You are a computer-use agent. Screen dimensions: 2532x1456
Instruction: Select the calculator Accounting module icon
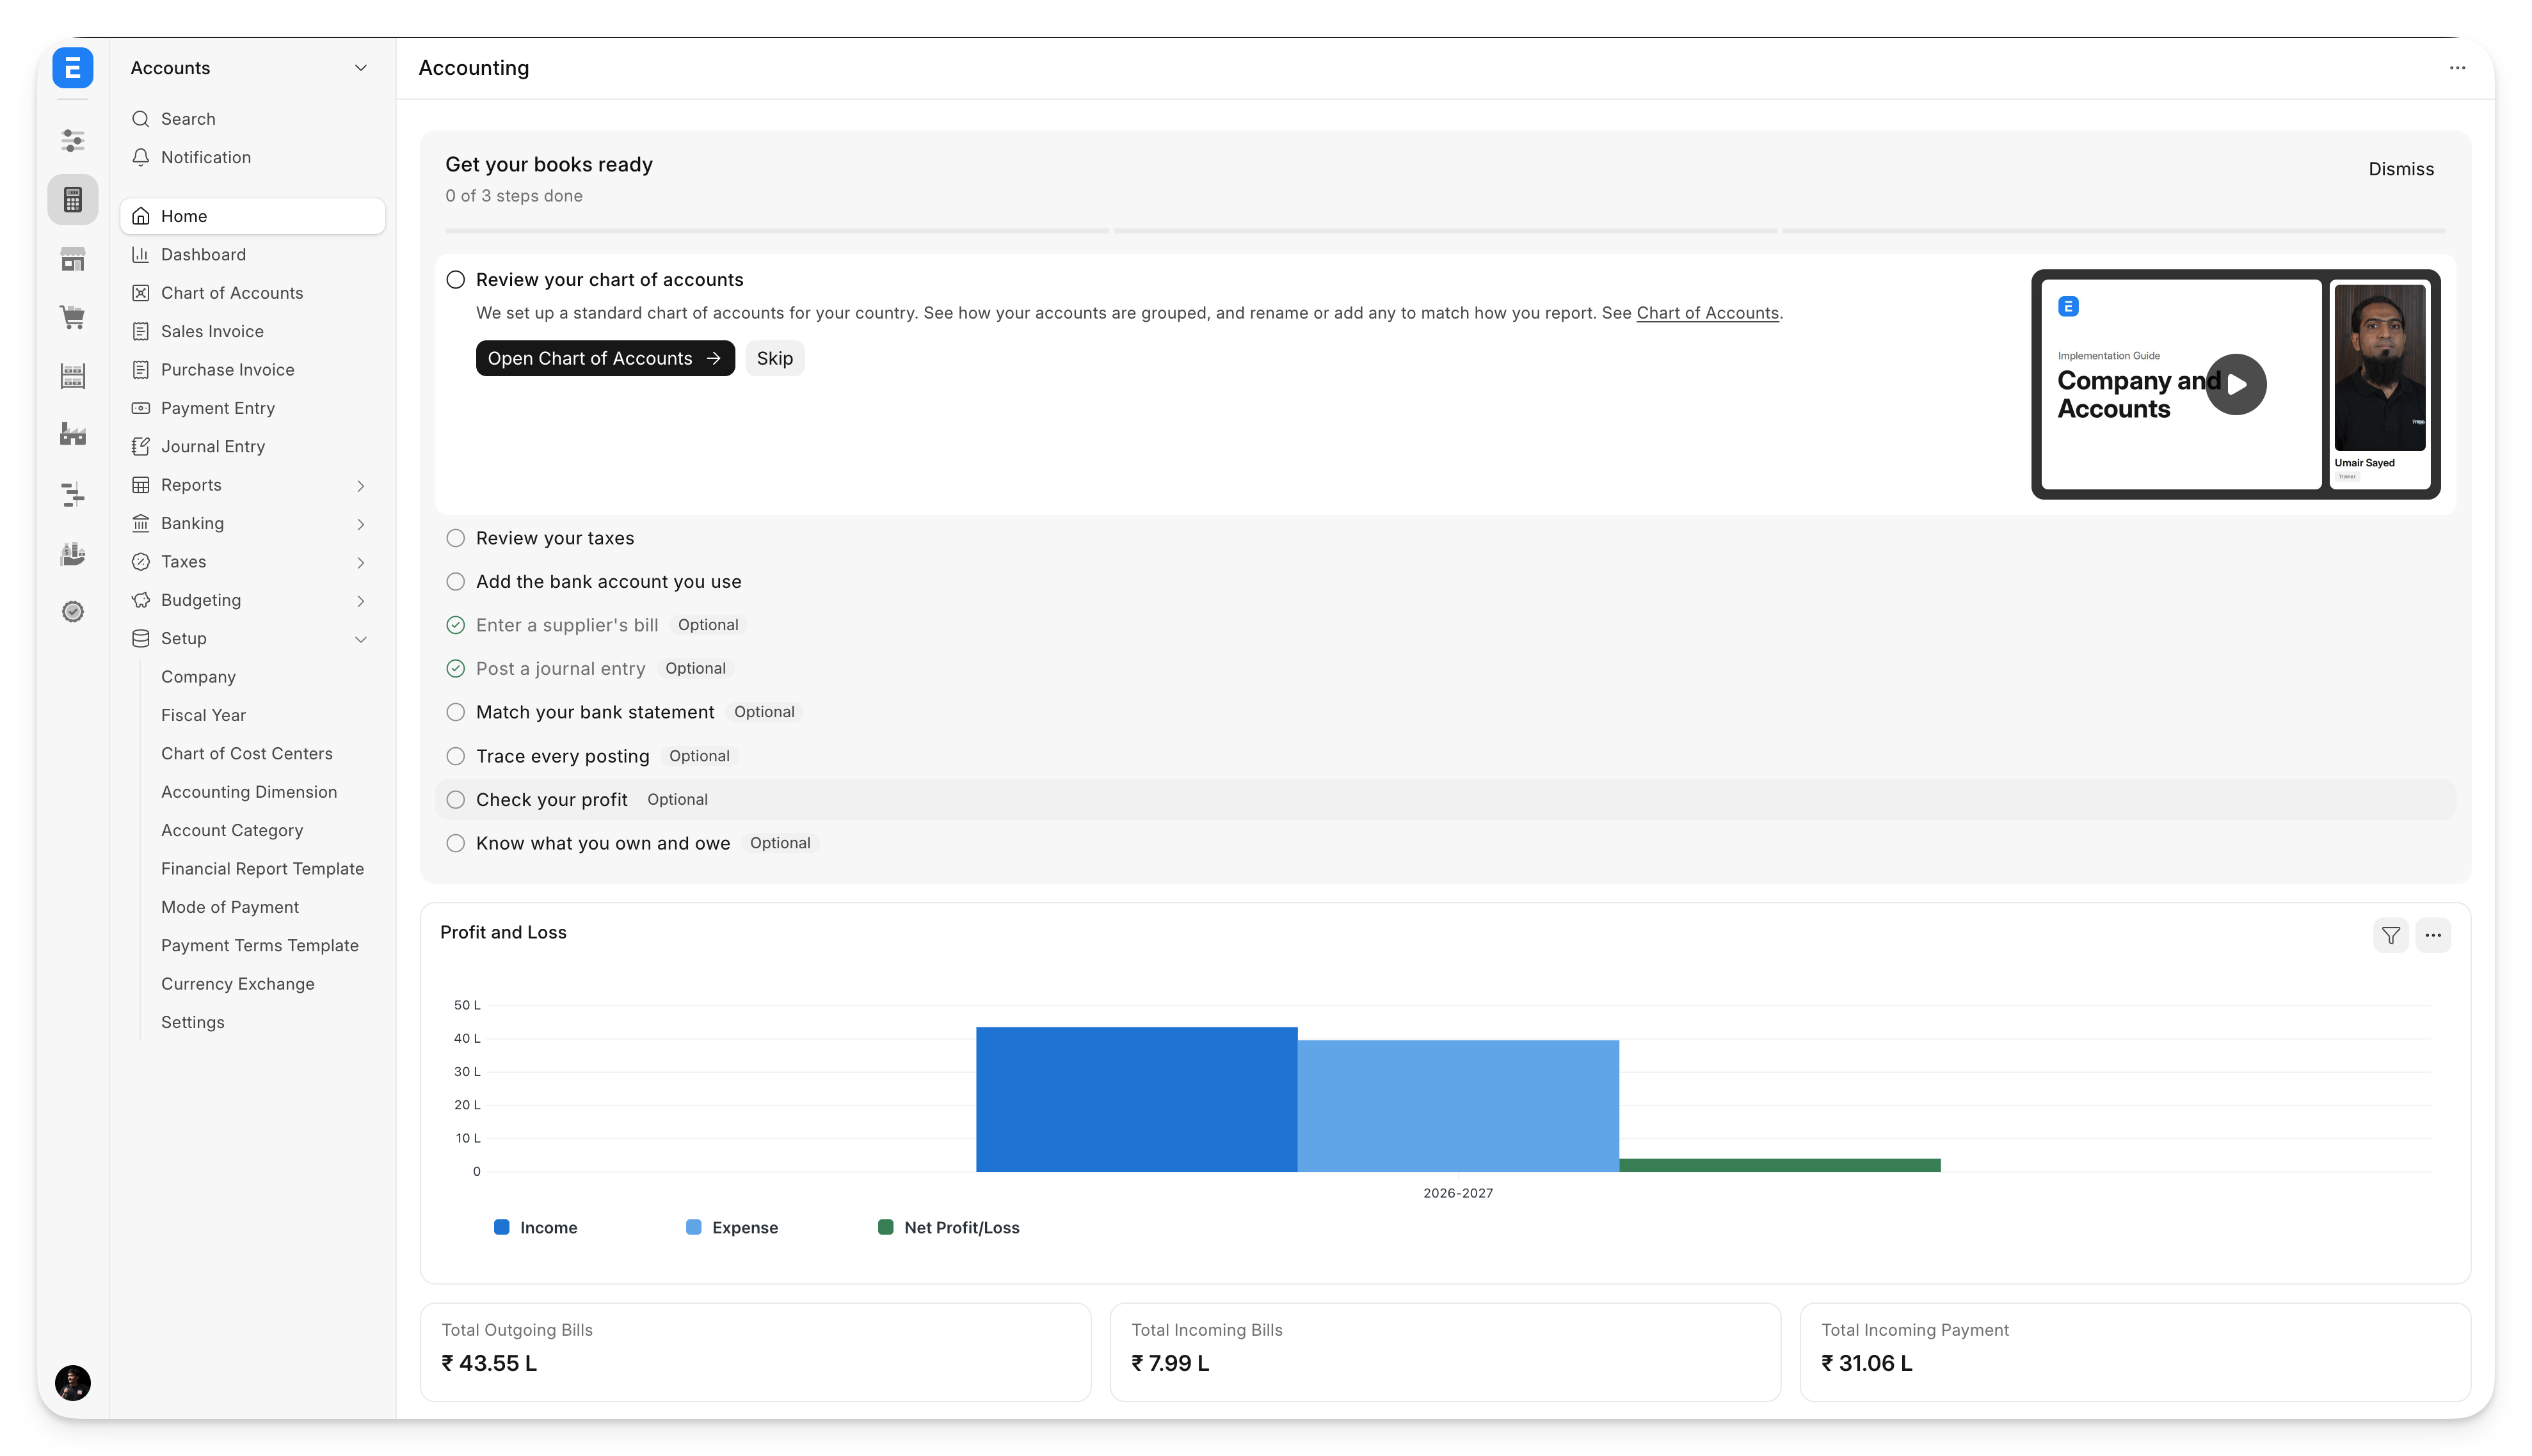[x=72, y=200]
